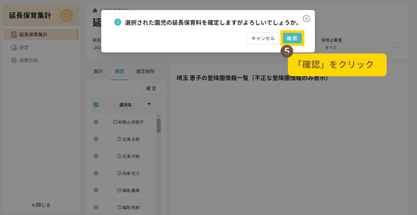Expand the 保育必要量 dropdown
The width and height of the screenshot is (417, 215).
[x=359, y=48]
